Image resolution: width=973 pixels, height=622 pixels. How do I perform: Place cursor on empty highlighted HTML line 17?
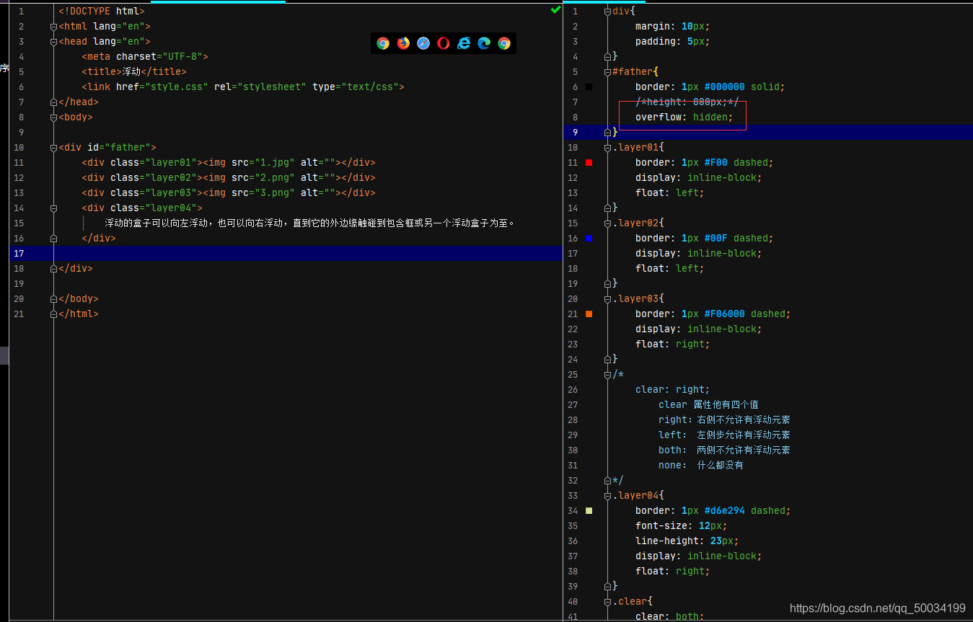286,254
